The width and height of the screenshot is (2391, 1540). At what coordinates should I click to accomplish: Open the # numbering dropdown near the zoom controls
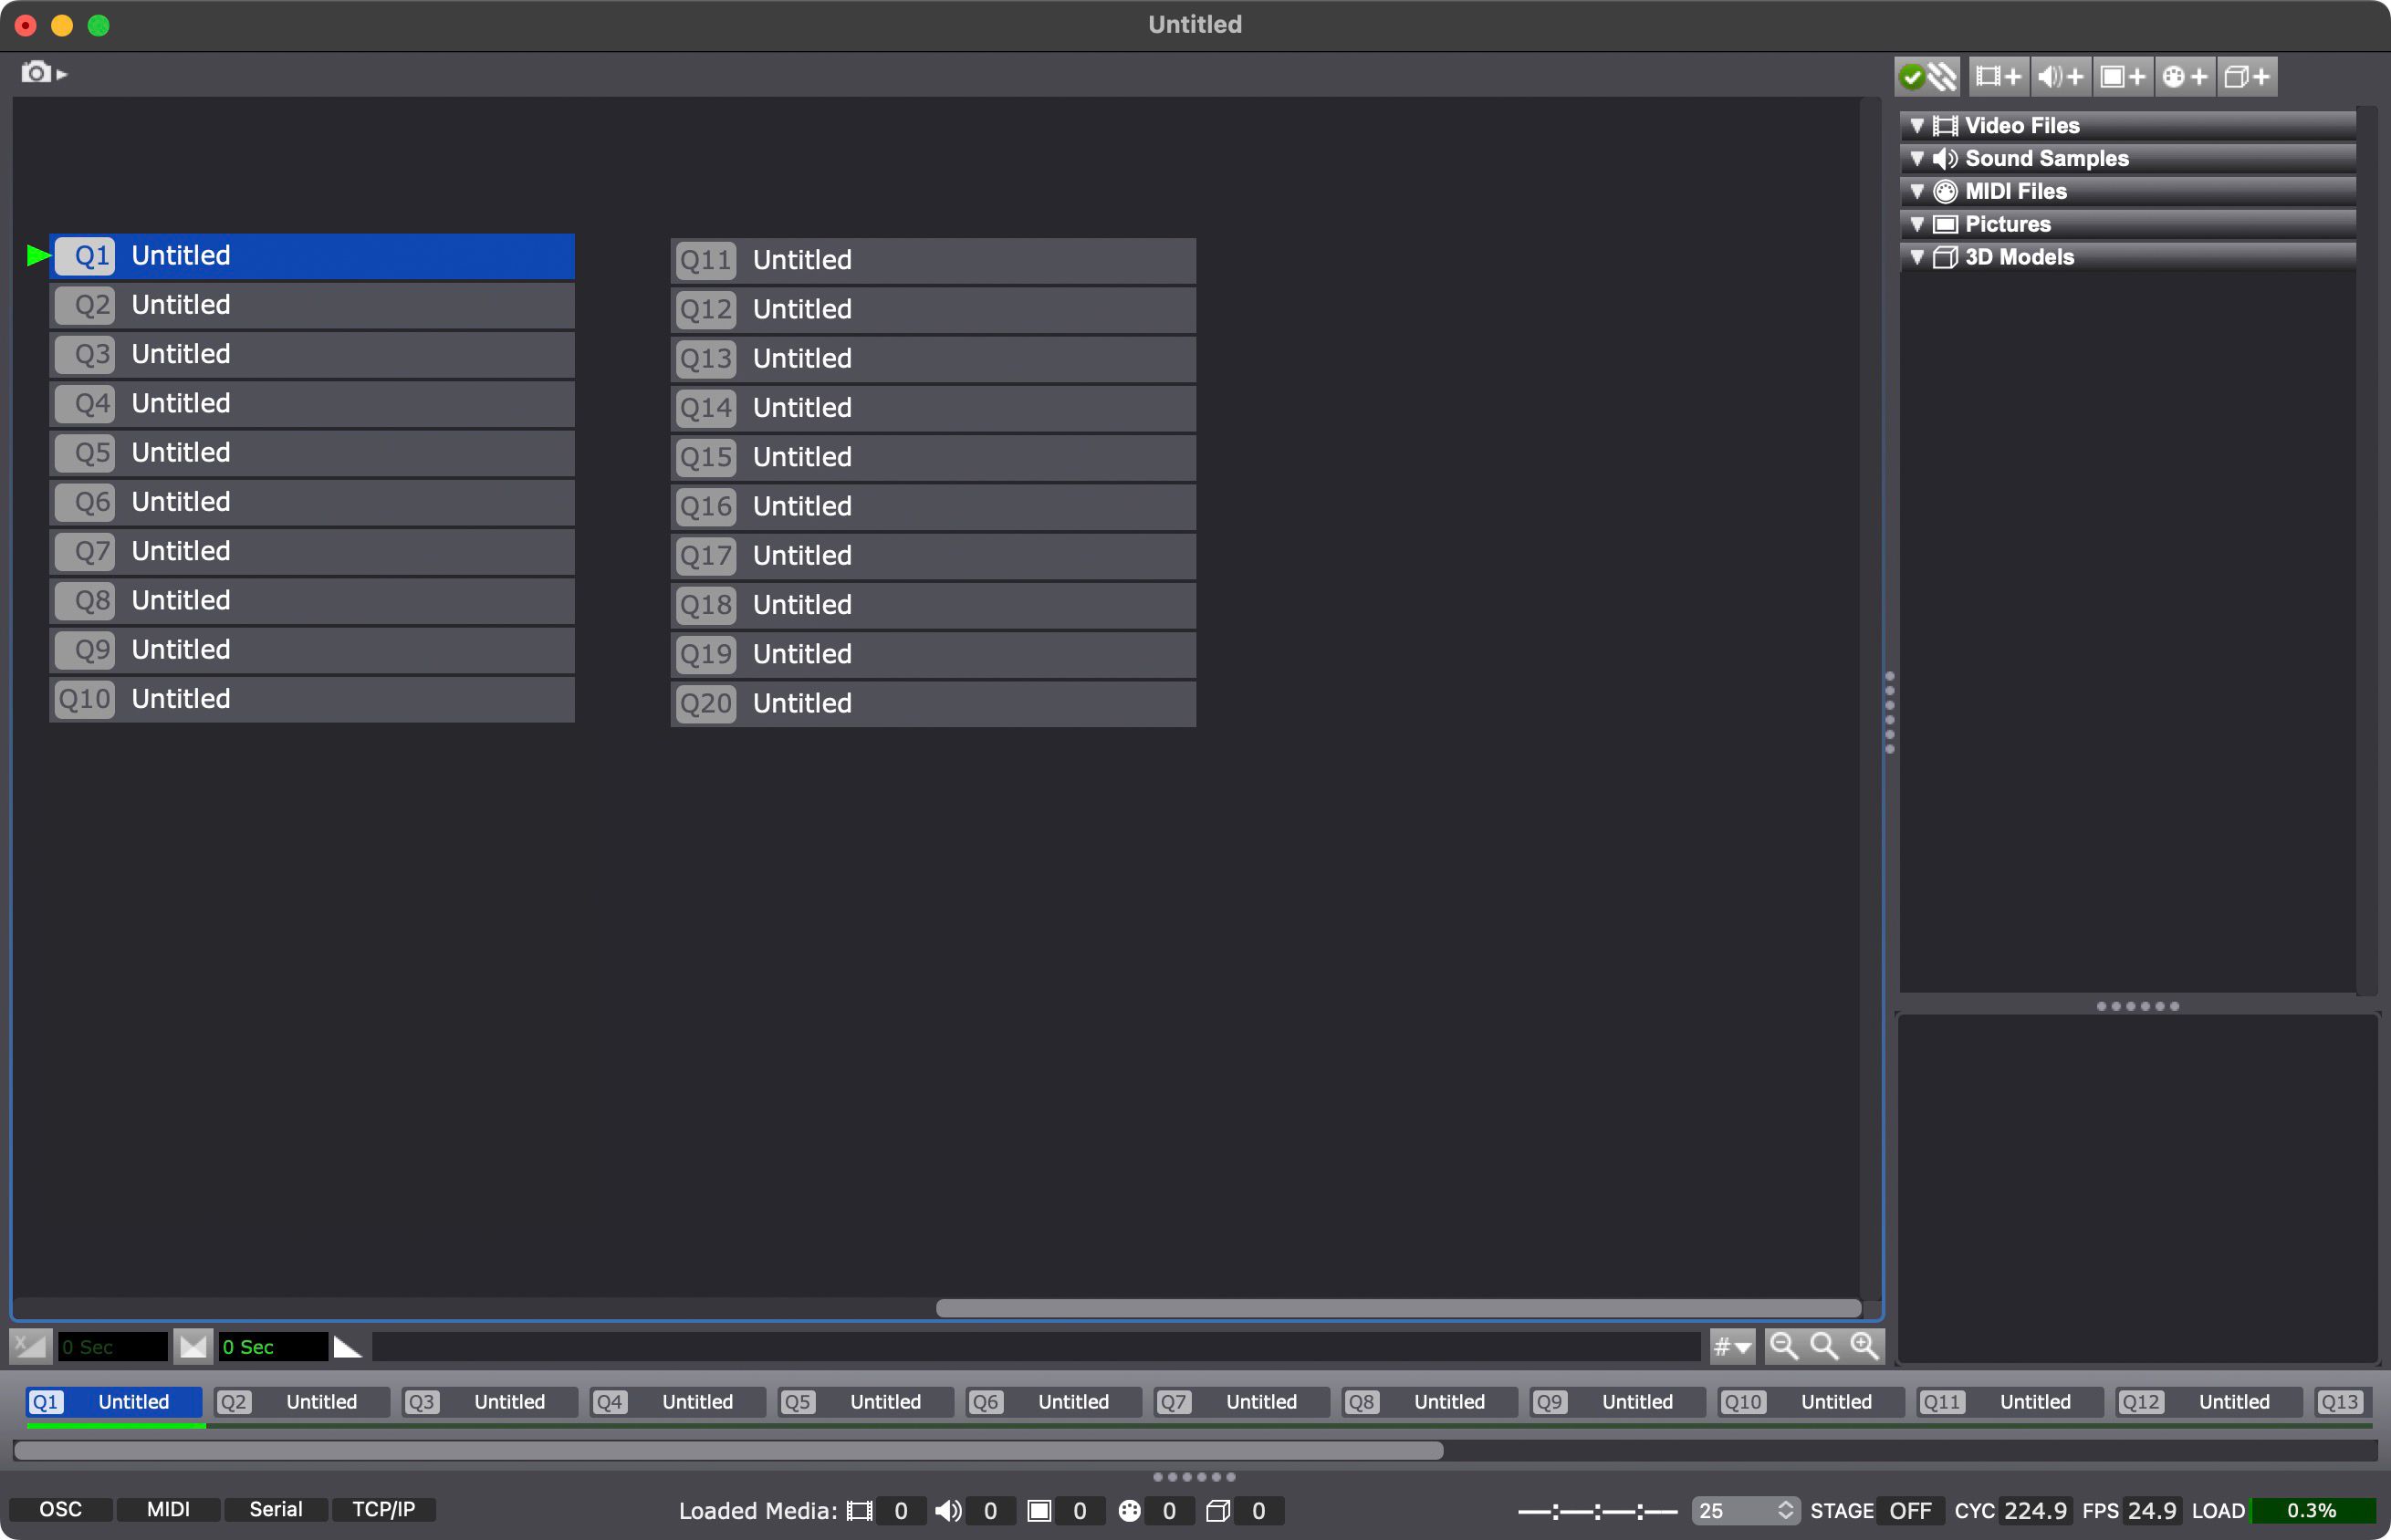[1731, 1346]
